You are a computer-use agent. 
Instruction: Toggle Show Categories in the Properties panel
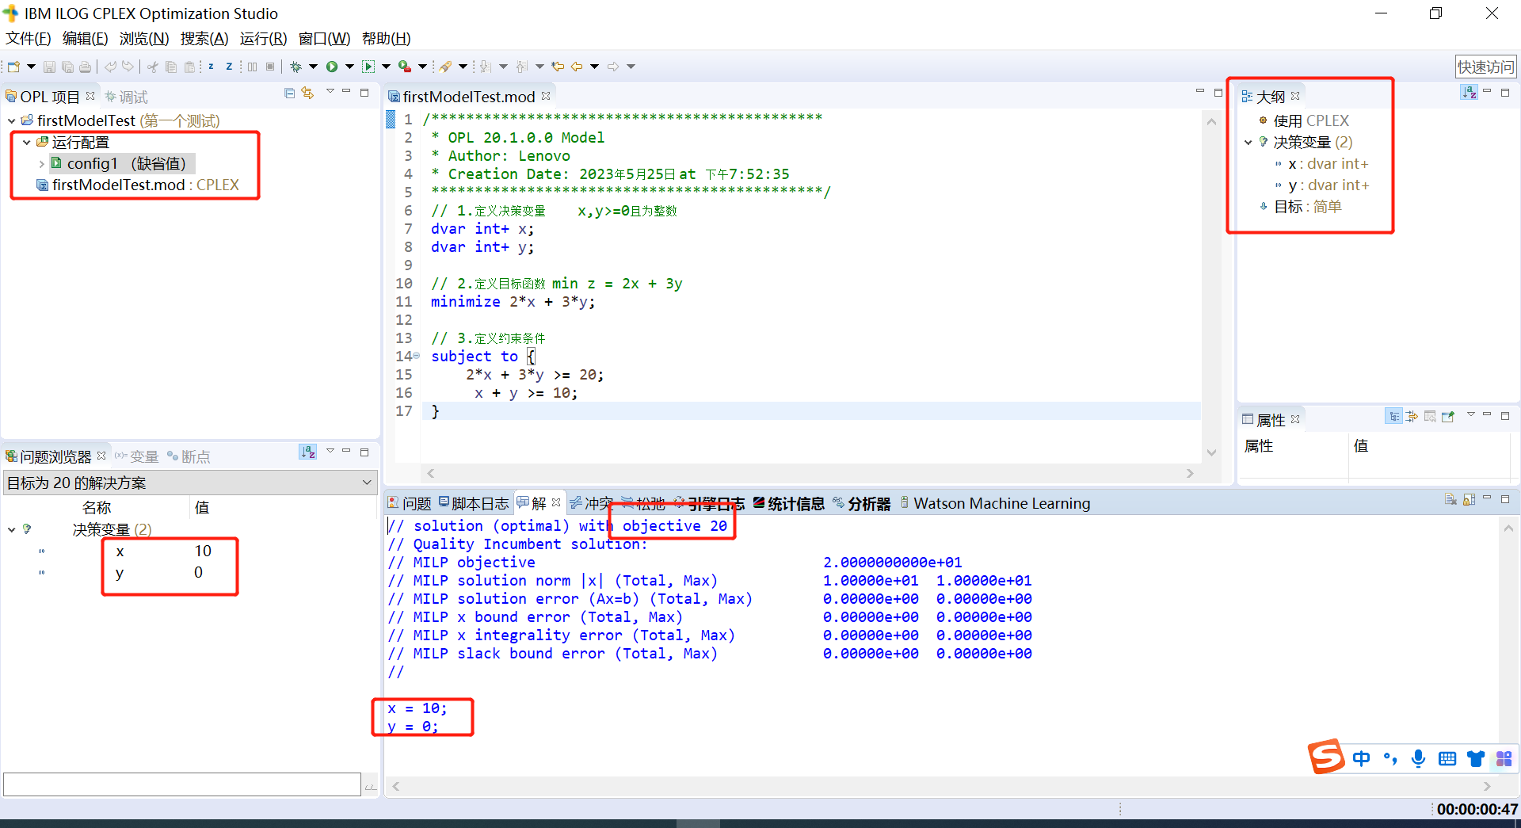pyautogui.click(x=1393, y=417)
